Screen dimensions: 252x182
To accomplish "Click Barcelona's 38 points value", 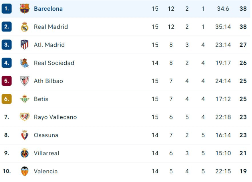I will pyautogui.click(x=242, y=8).
